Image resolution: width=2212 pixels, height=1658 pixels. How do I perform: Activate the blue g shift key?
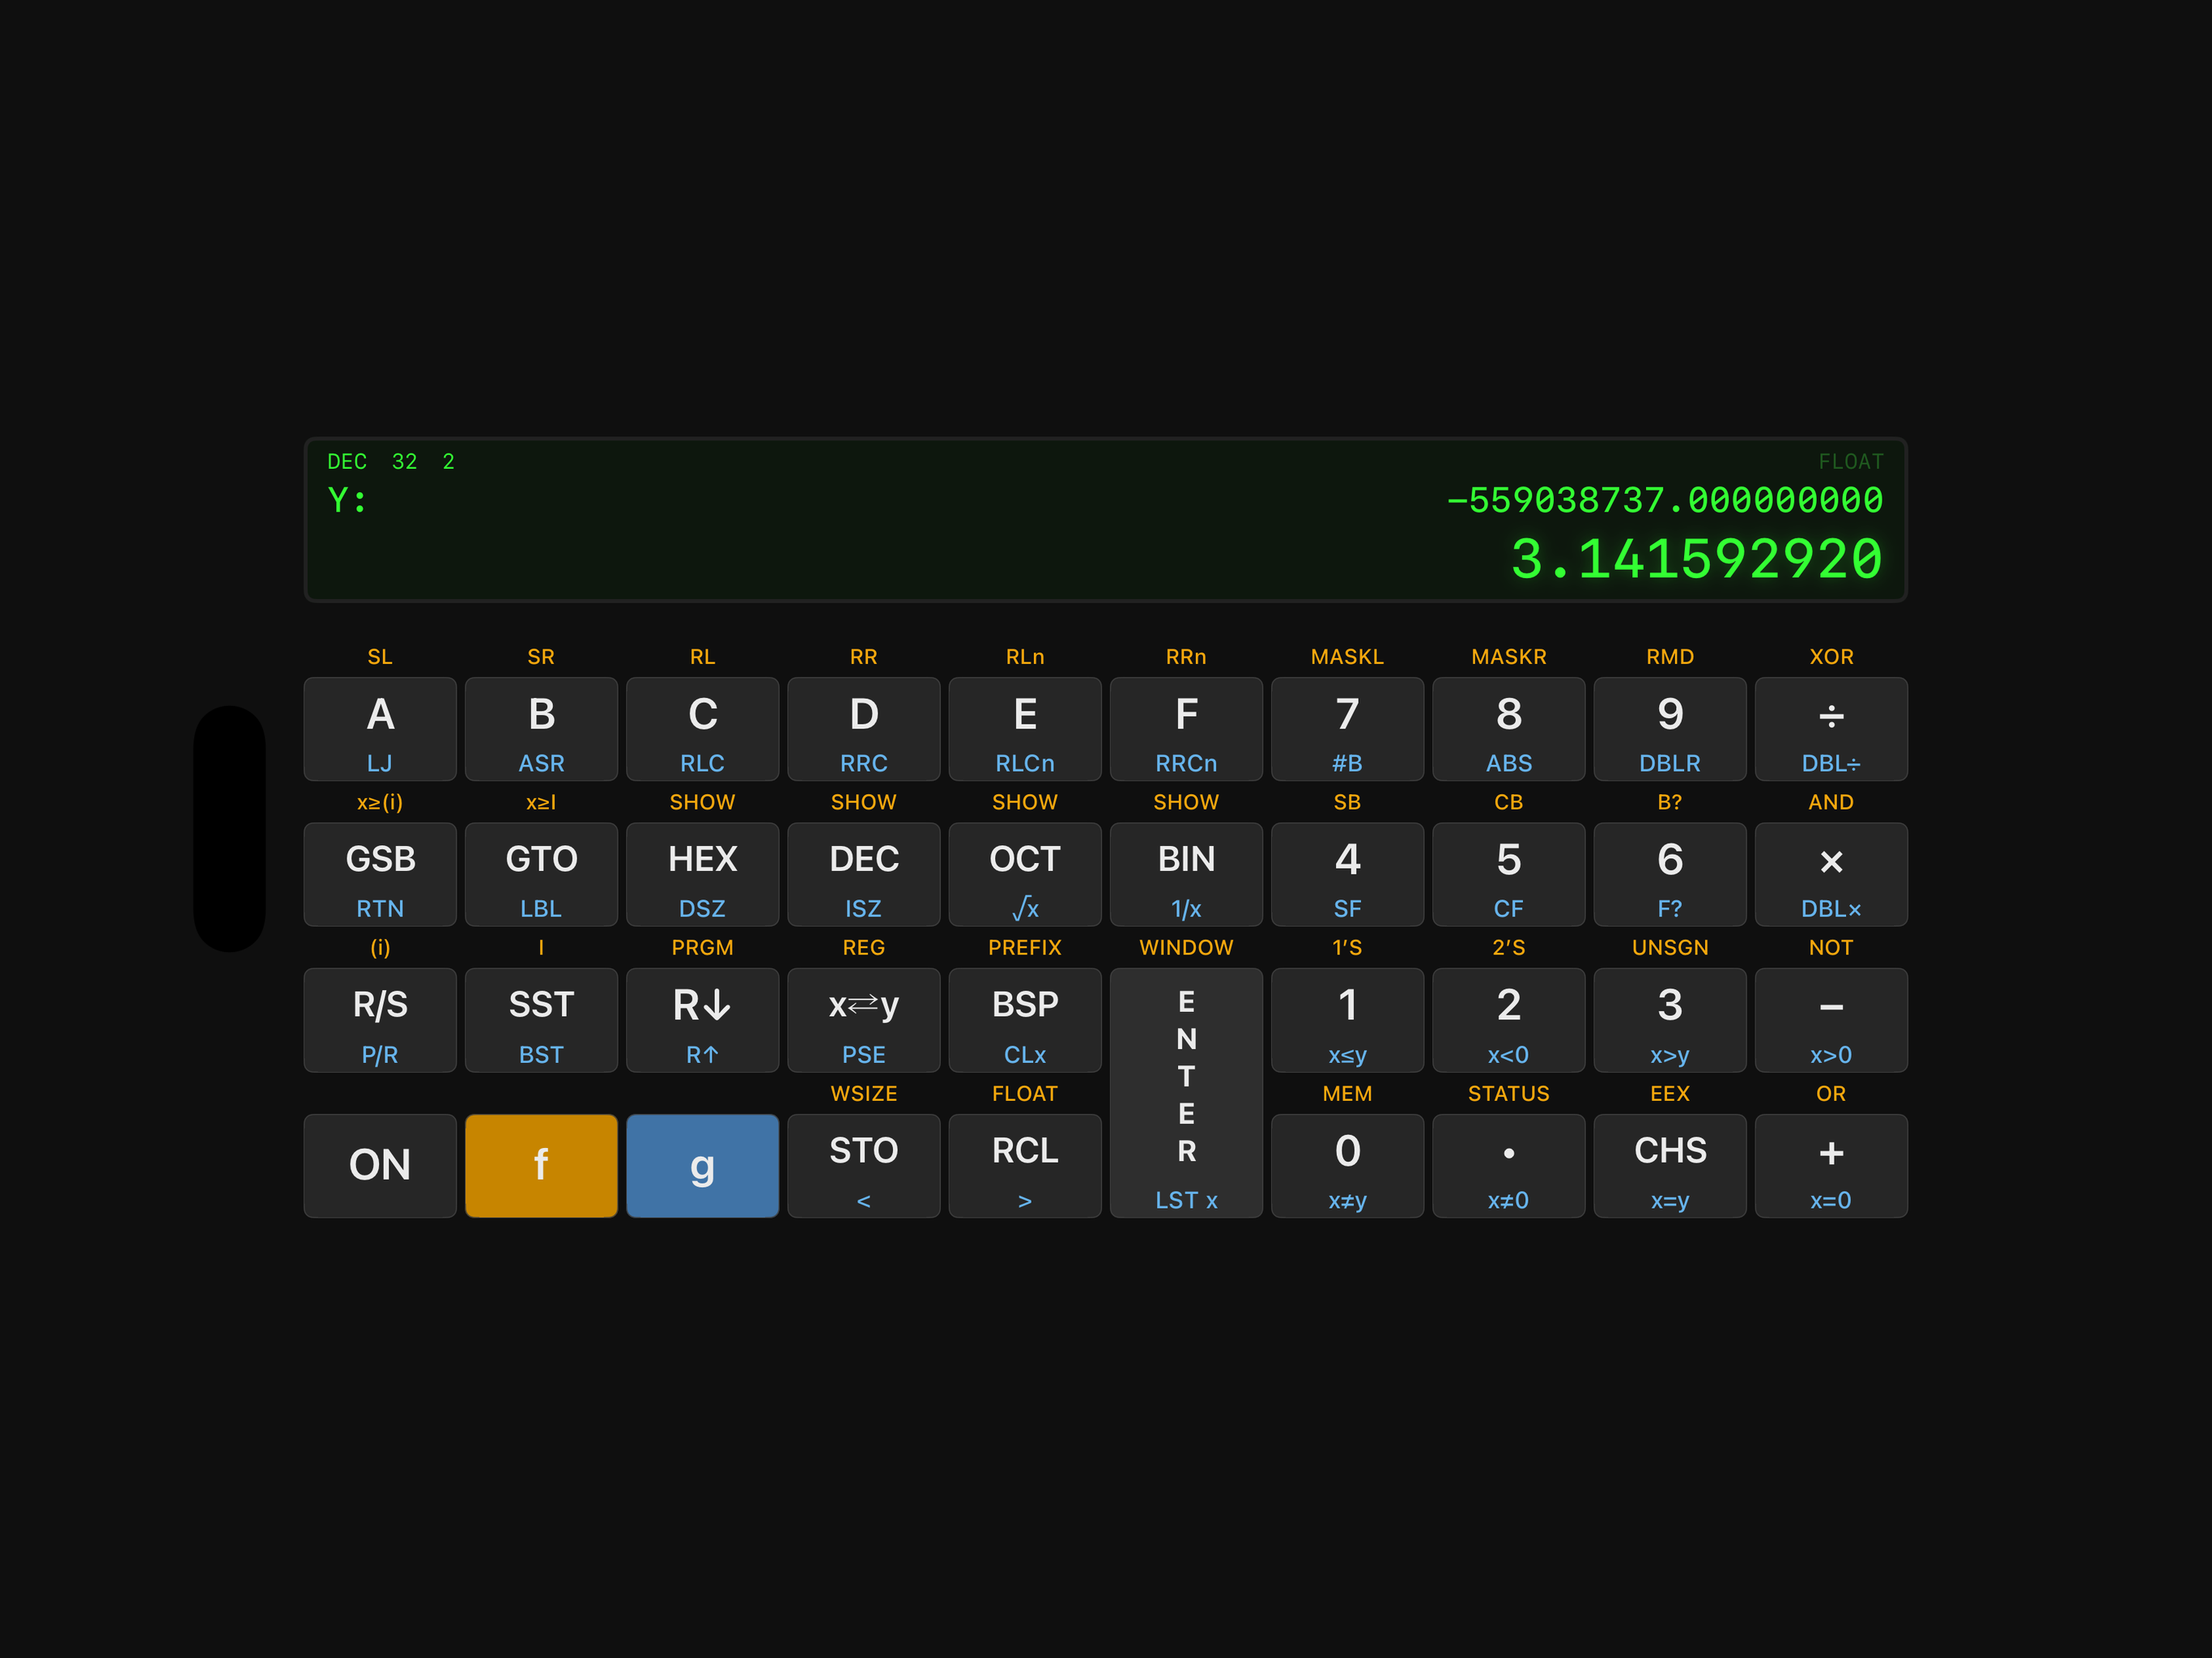[702, 1166]
